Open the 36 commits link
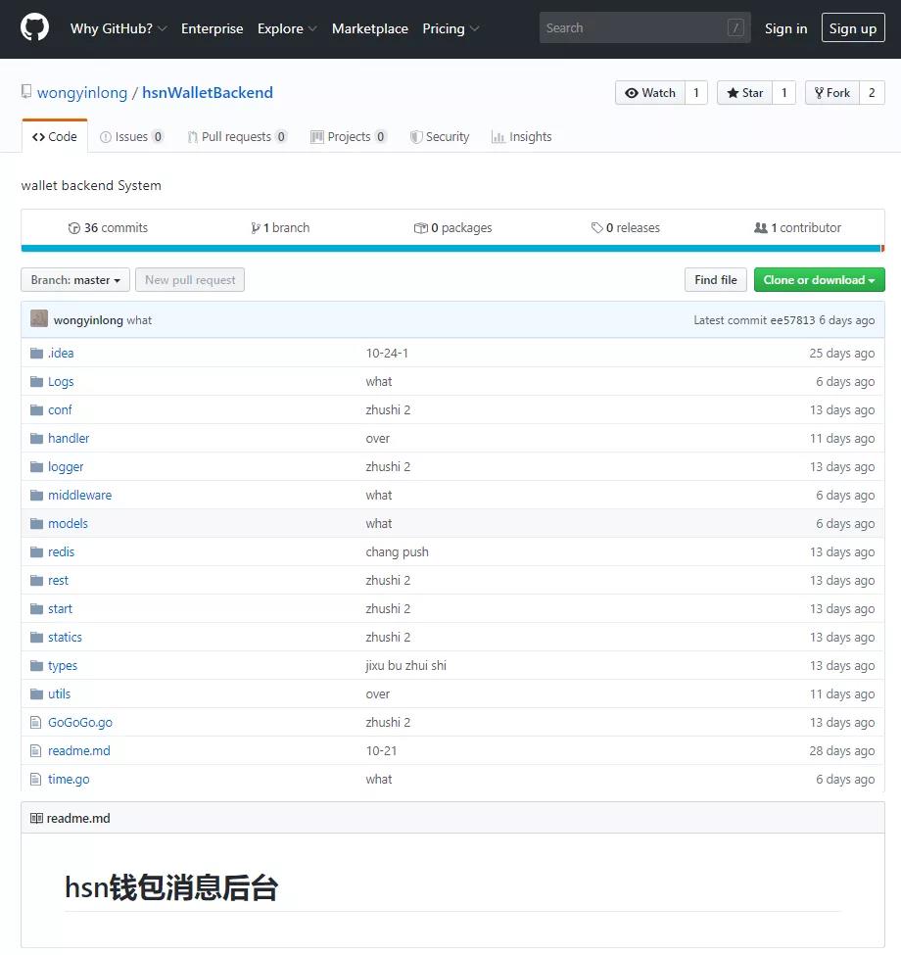The image size is (901, 955). [x=109, y=228]
